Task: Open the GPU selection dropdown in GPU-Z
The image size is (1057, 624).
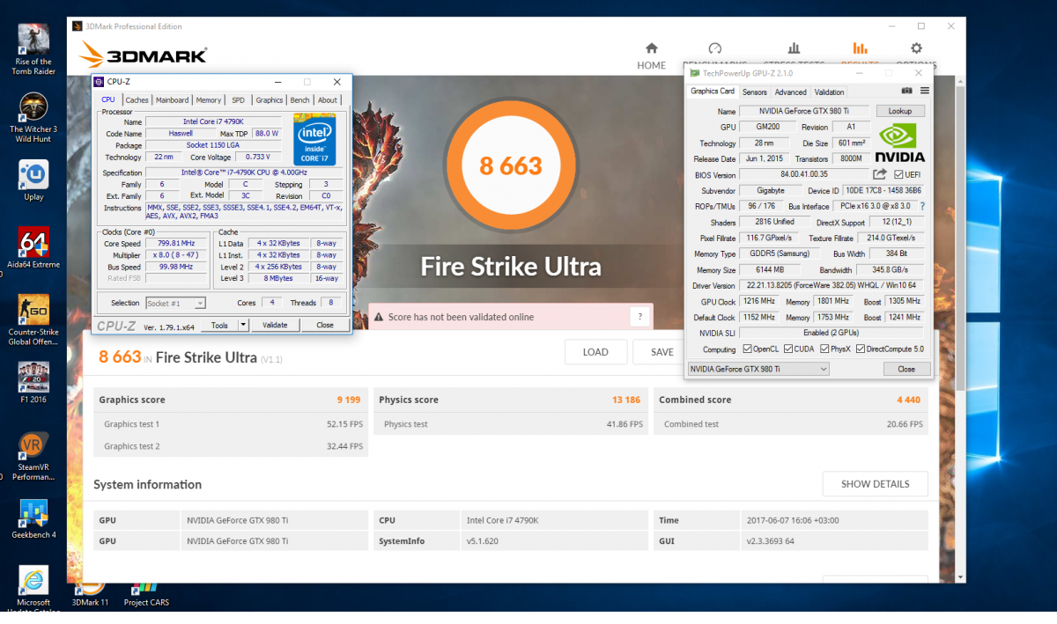Action: [x=758, y=370]
